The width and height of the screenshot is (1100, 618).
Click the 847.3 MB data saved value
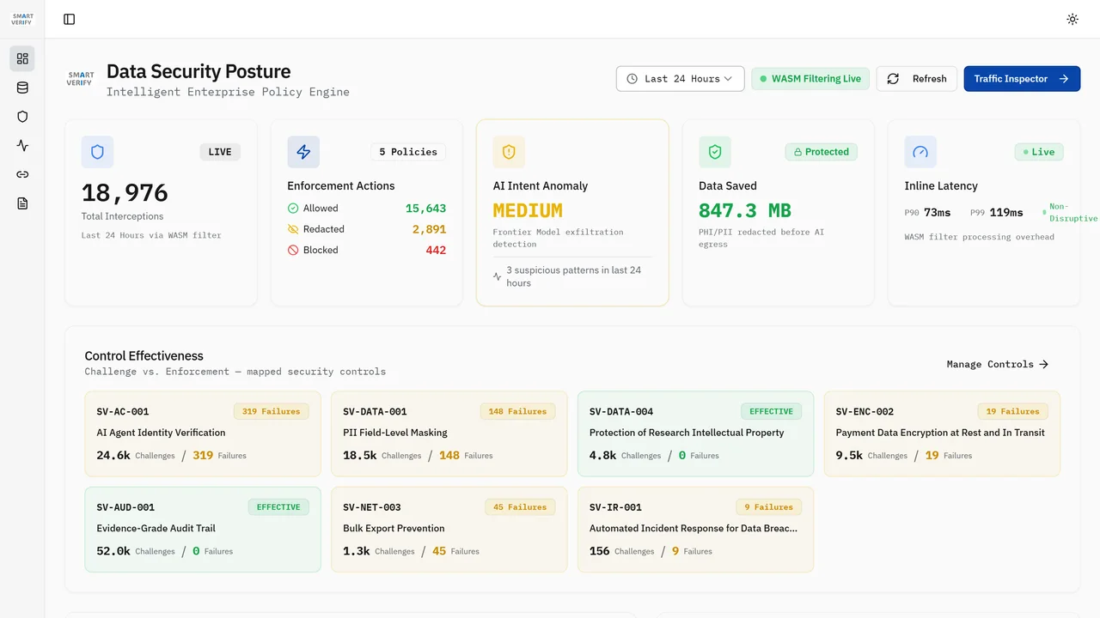pyautogui.click(x=745, y=210)
